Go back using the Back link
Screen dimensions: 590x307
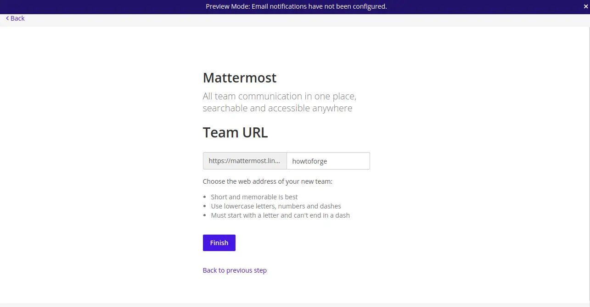[15, 18]
